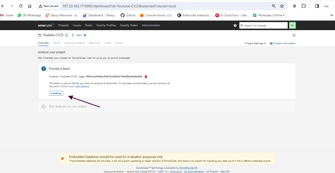Switch to the Security Hotspots tab
The height and width of the screenshot is (173, 335).
click(x=75, y=43)
